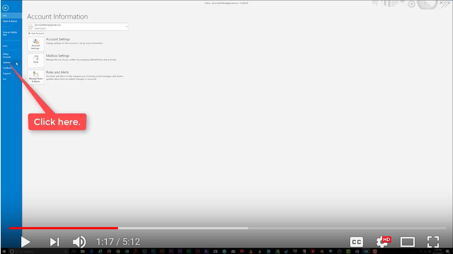Click the back arrow in Outlook backstage
453x254 pixels.
(x=5, y=8)
